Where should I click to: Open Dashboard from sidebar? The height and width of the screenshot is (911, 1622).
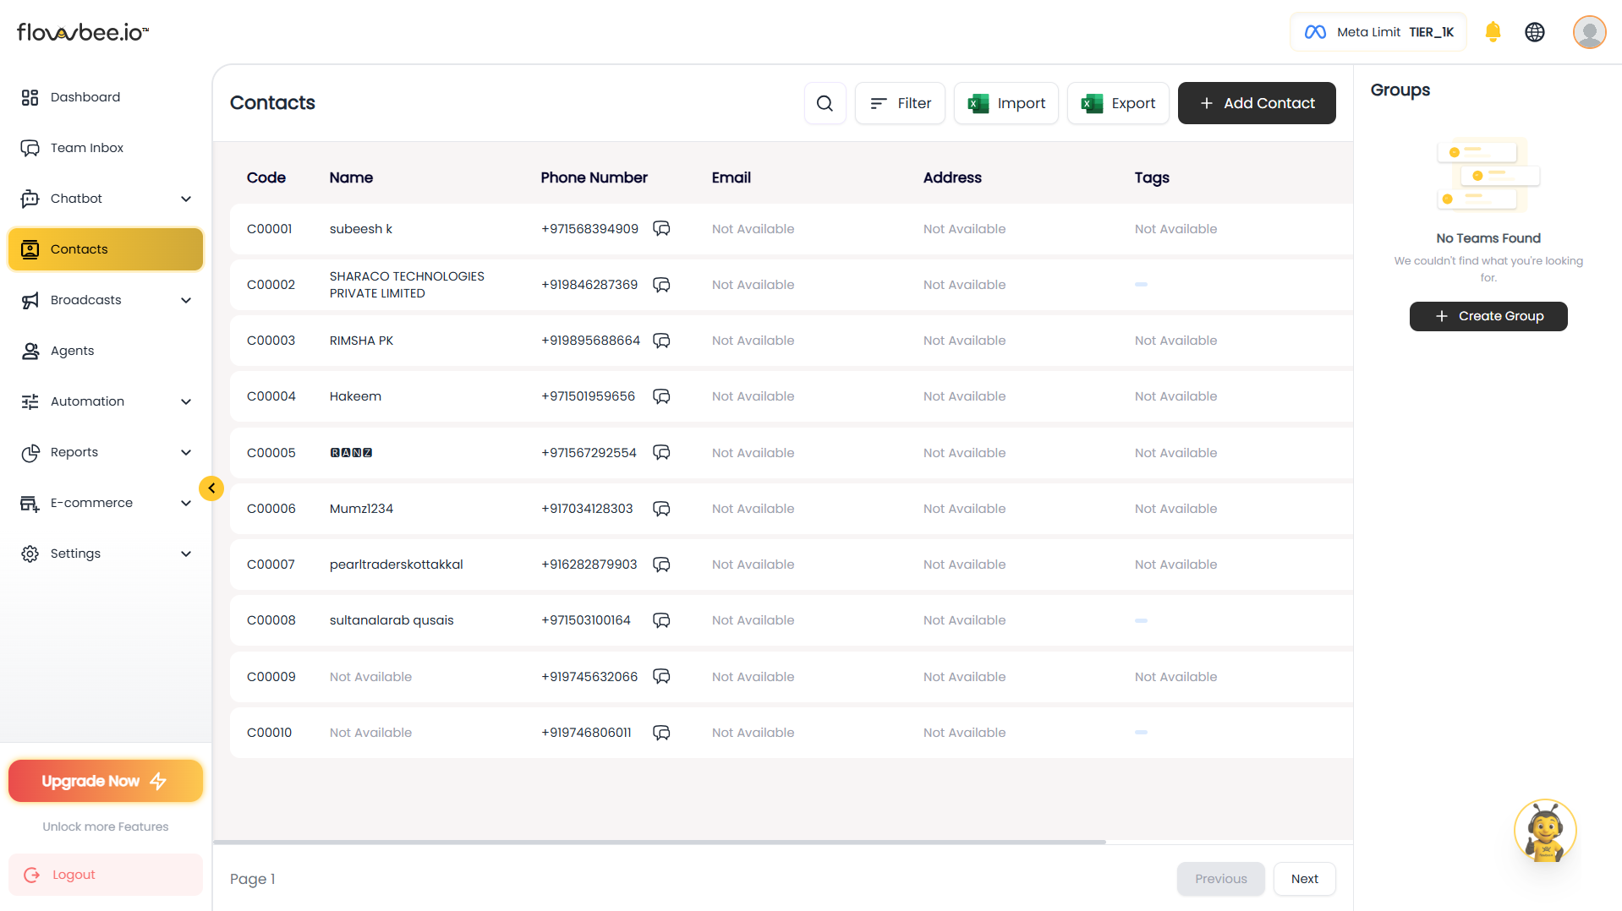tap(106, 97)
